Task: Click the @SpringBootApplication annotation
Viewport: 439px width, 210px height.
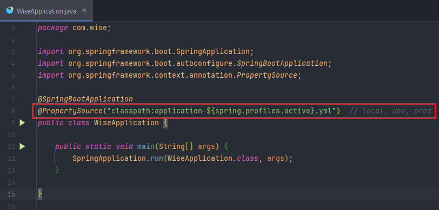Action: point(85,99)
